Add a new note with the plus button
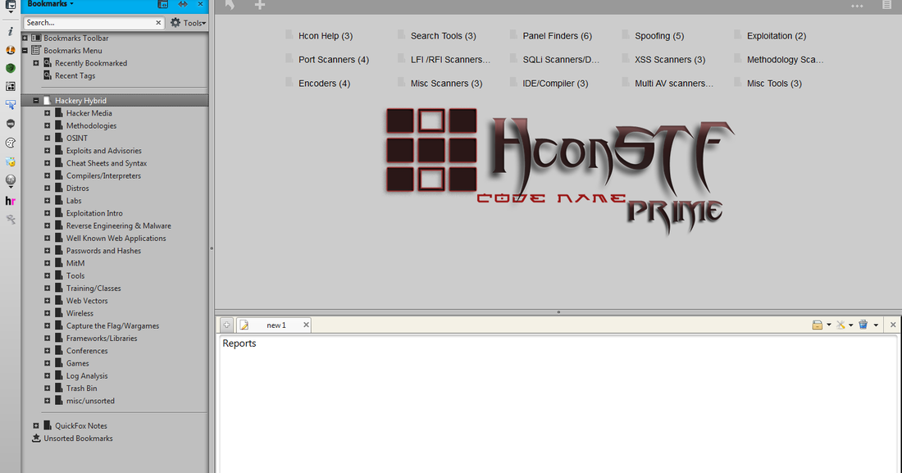This screenshot has width=902, height=473. coord(226,325)
